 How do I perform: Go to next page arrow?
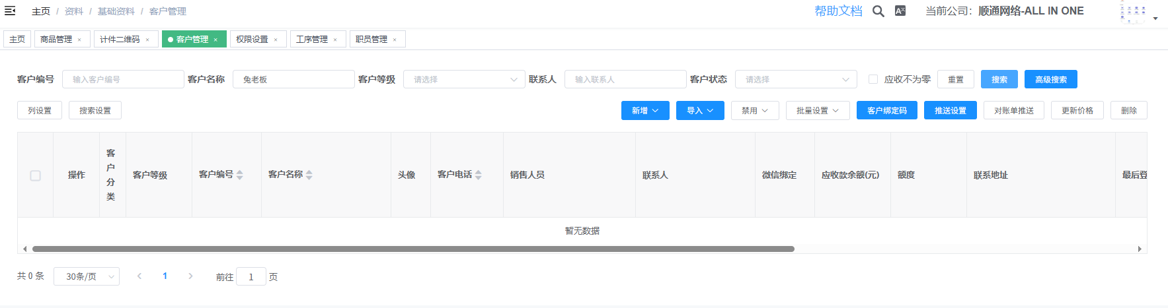(x=190, y=276)
